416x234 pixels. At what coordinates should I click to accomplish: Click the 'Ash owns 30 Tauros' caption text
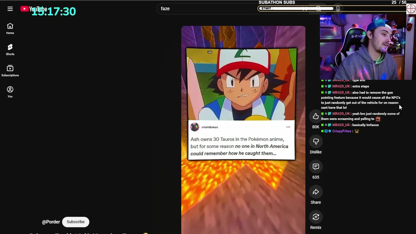(x=239, y=146)
